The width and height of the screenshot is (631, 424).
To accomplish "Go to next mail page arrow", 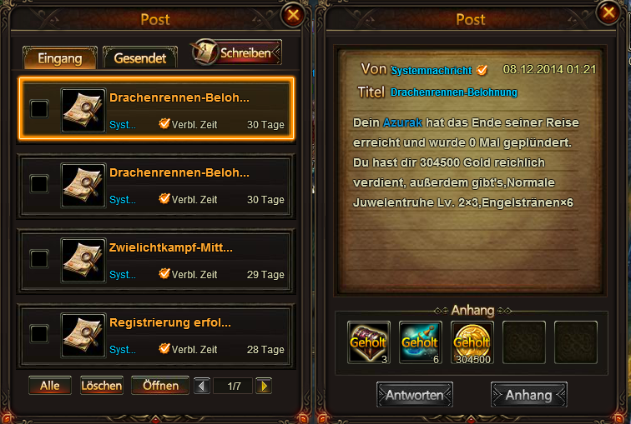I will click(264, 386).
